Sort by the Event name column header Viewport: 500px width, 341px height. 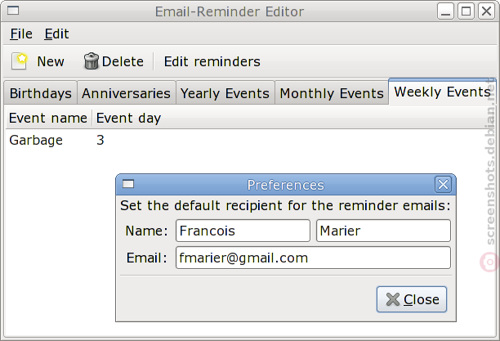pos(48,118)
